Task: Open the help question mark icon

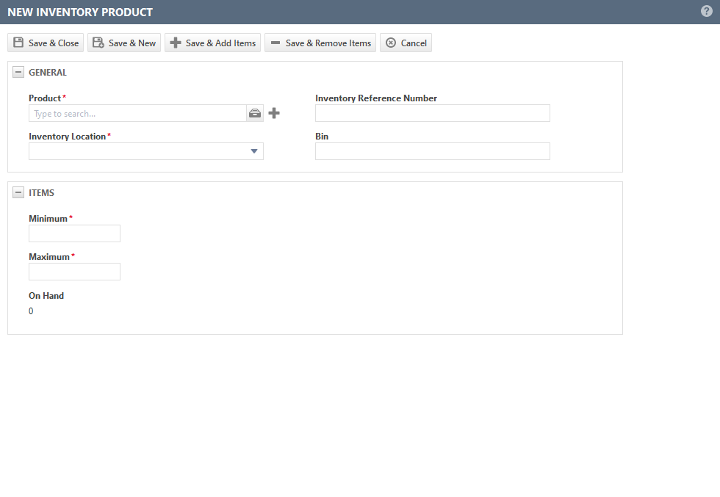Action: 707,12
